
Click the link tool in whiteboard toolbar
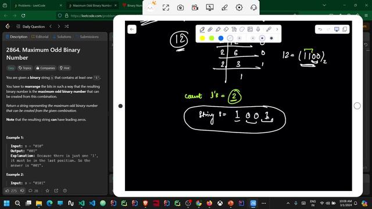(269, 30)
